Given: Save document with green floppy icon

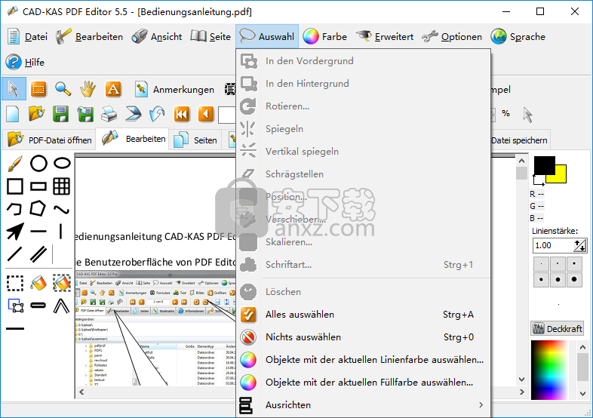Looking at the screenshot, I should (61, 114).
